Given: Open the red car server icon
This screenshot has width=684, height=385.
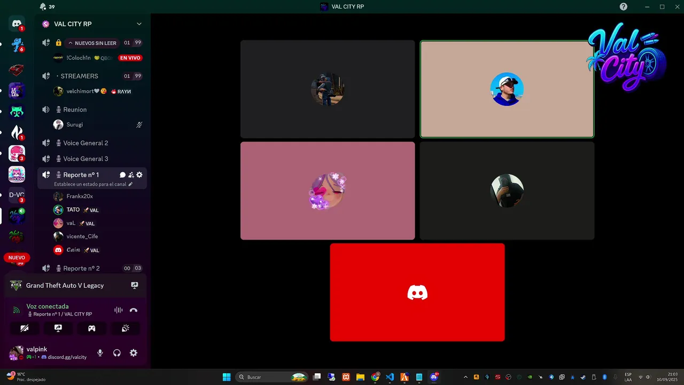Looking at the screenshot, I should [17, 70].
